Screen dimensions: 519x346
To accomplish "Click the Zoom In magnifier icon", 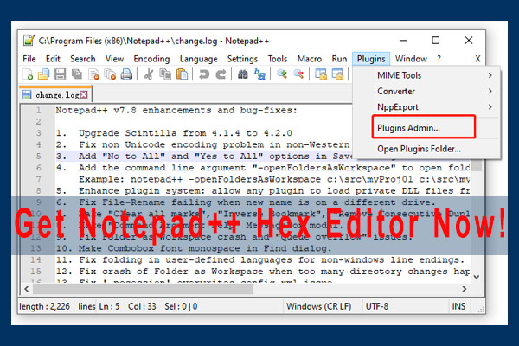I will [x=282, y=74].
